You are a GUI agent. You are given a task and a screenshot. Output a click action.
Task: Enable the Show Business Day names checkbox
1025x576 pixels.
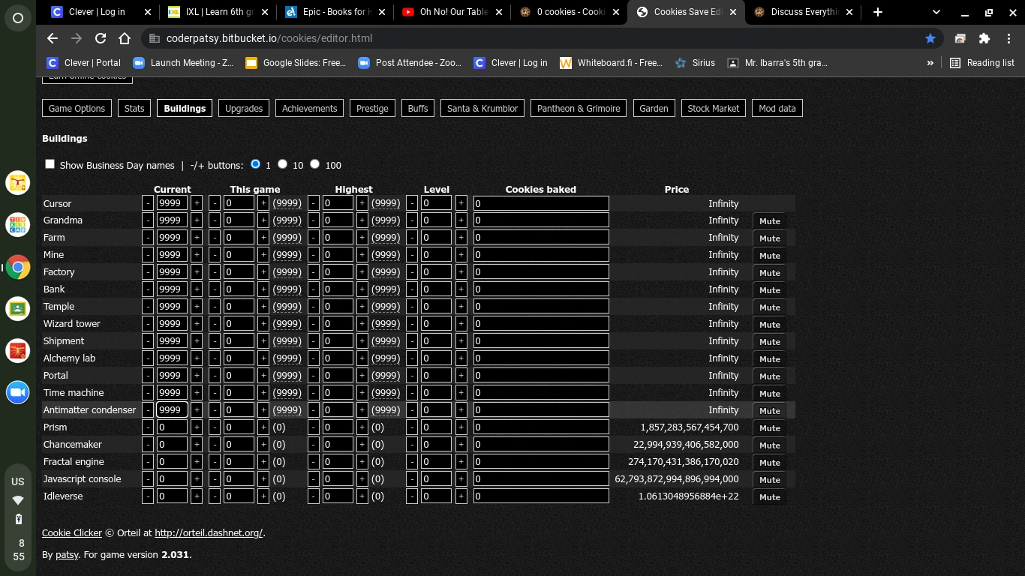pyautogui.click(x=50, y=163)
